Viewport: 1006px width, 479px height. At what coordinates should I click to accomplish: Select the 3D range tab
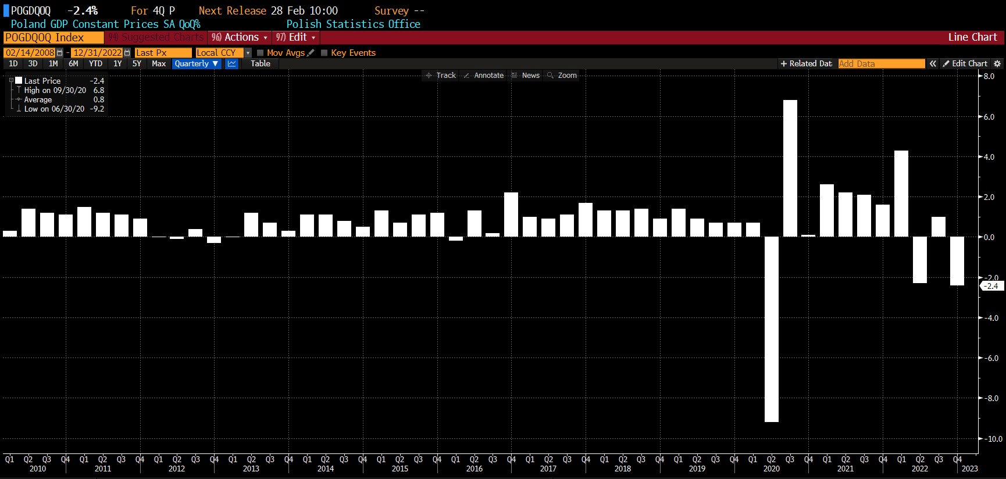(33, 64)
